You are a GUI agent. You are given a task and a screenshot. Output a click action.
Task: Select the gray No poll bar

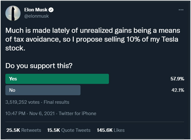(43, 90)
